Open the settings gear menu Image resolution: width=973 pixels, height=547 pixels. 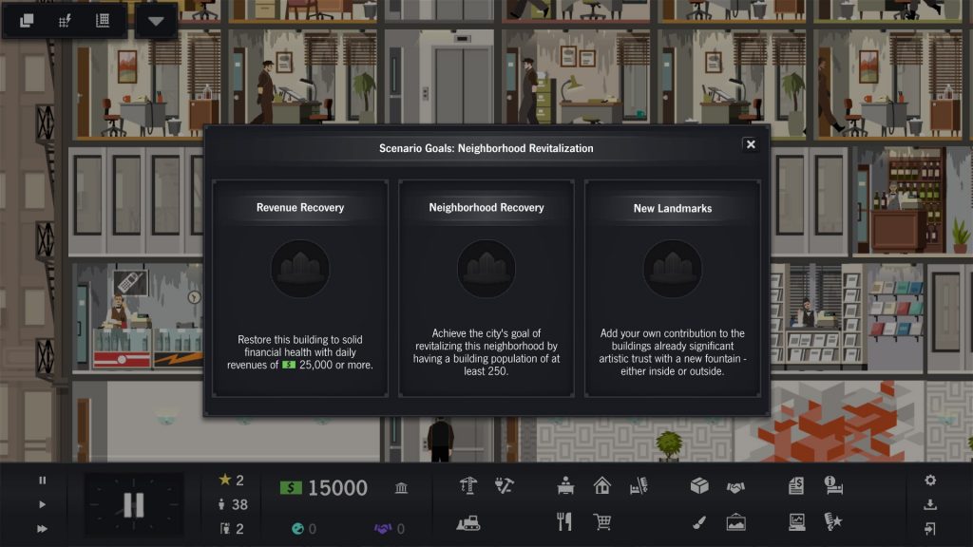coord(929,480)
